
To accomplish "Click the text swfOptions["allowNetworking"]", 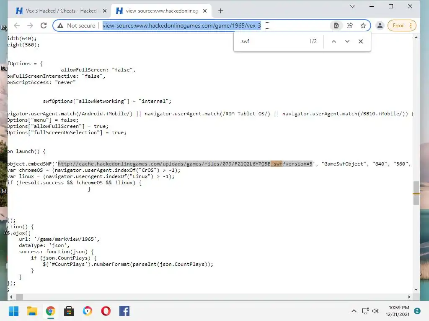I will pyautogui.click(x=86, y=101).
